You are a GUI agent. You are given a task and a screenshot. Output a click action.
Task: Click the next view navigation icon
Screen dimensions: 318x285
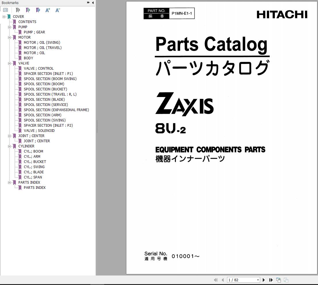click(286, 280)
